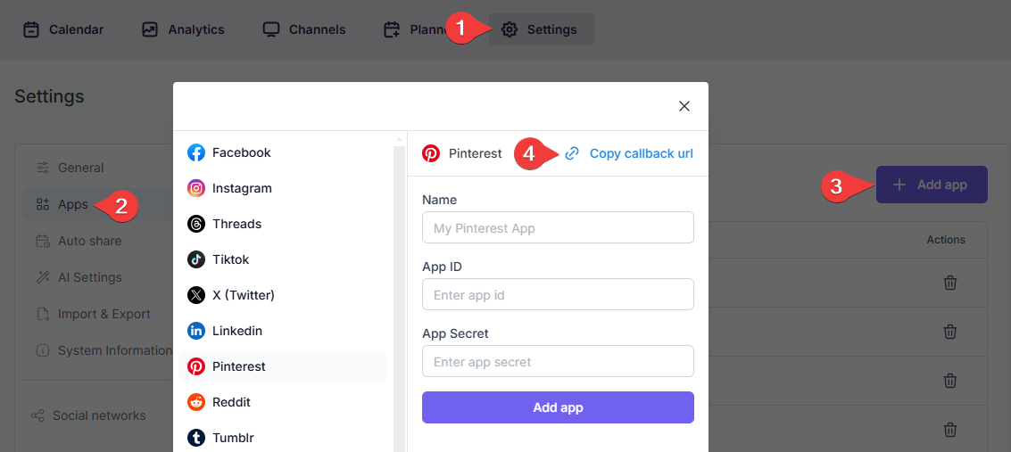Click the first trash delete icon

(949, 283)
